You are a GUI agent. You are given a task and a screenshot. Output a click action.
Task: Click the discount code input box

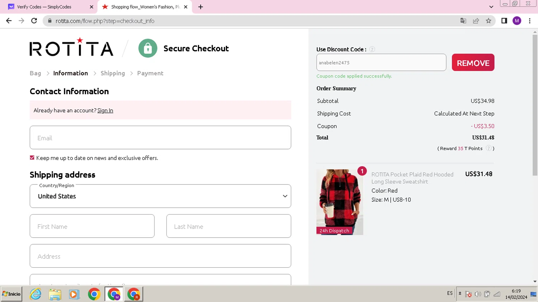[x=381, y=62]
